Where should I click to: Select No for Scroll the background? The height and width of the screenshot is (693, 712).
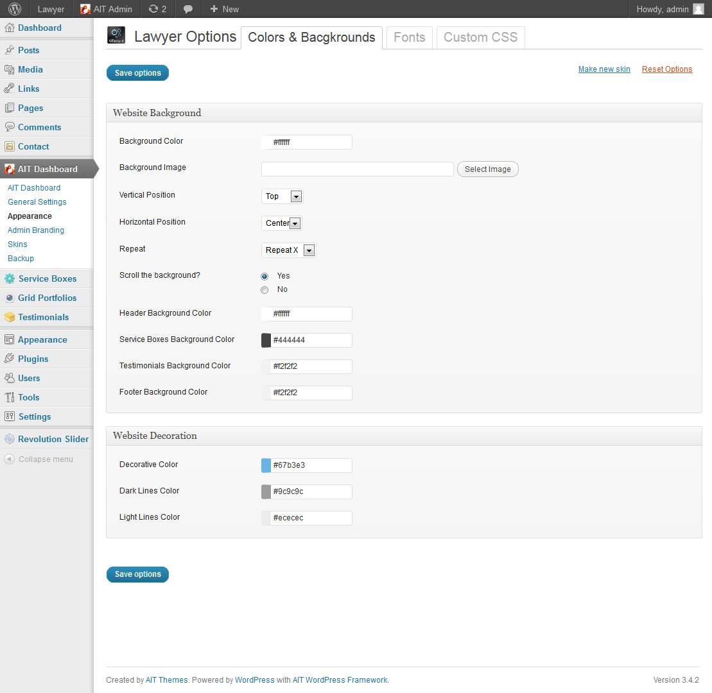(x=265, y=290)
